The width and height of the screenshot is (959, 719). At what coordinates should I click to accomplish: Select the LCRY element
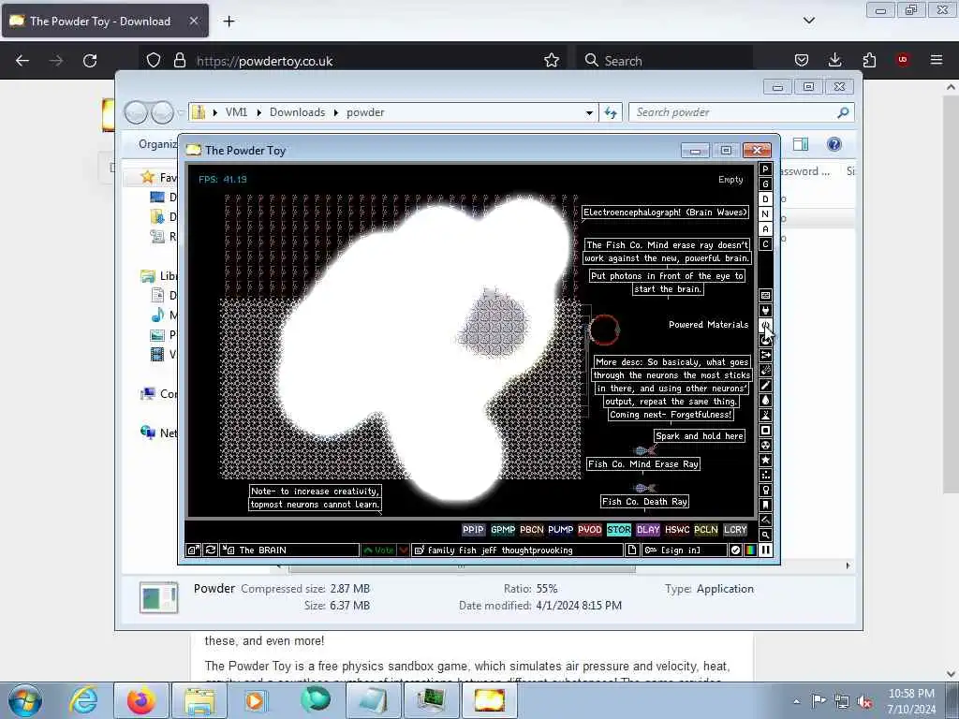point(735,530)
